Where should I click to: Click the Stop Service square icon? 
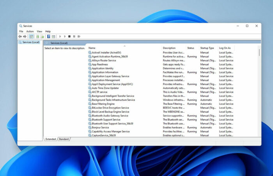click(x=69, y=36)
